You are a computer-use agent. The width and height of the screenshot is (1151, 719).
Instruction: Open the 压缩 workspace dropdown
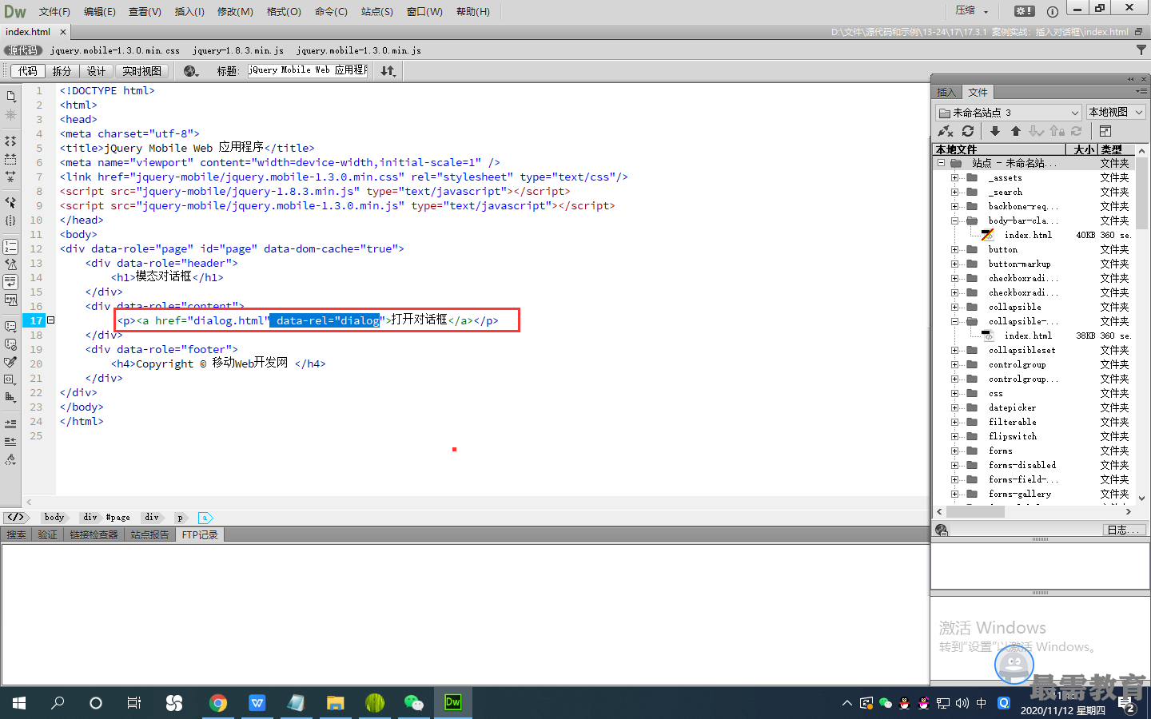click(x=972, y=11)
